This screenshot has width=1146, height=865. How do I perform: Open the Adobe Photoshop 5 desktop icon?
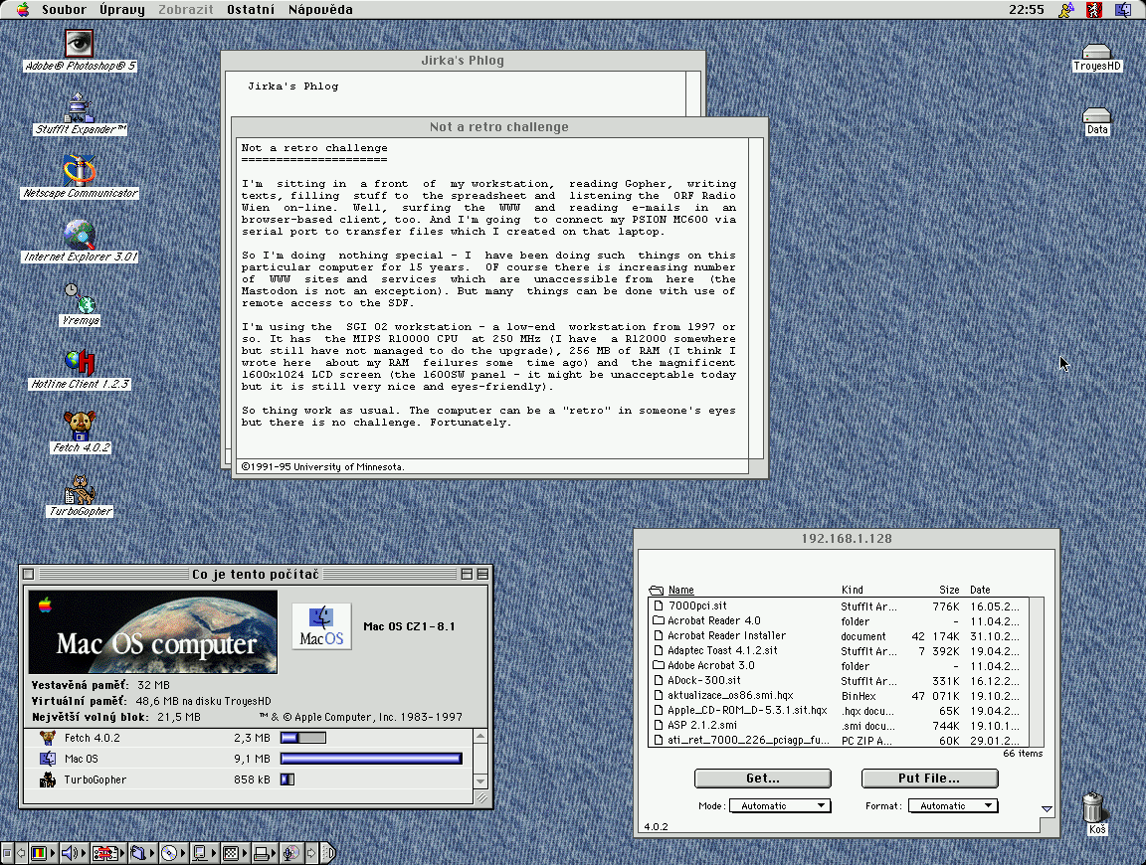tap(79, 43)
